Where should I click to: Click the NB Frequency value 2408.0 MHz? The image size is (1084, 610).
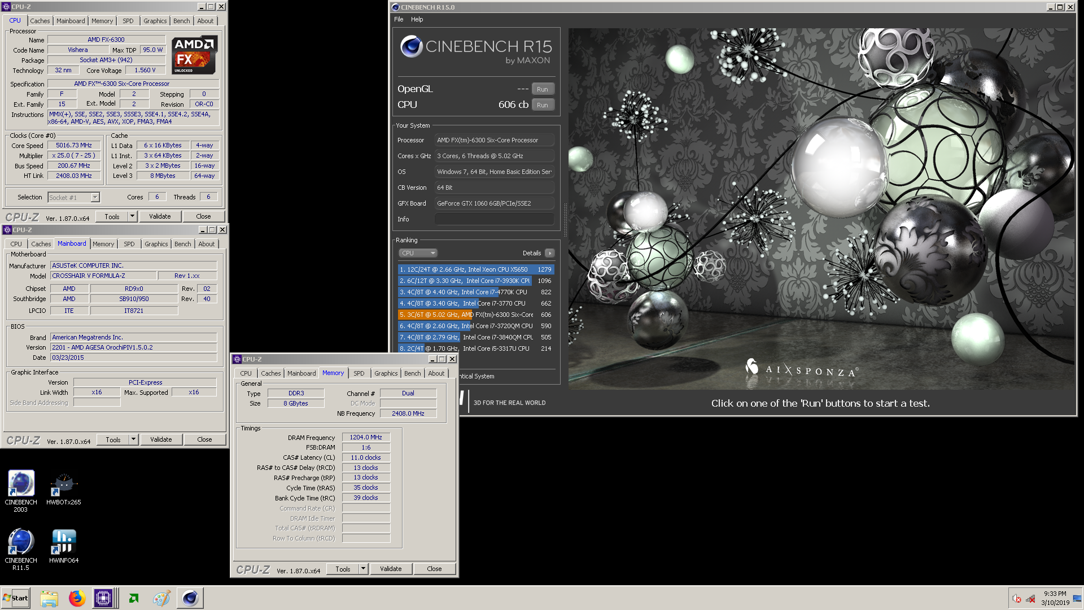pos(408,413)
